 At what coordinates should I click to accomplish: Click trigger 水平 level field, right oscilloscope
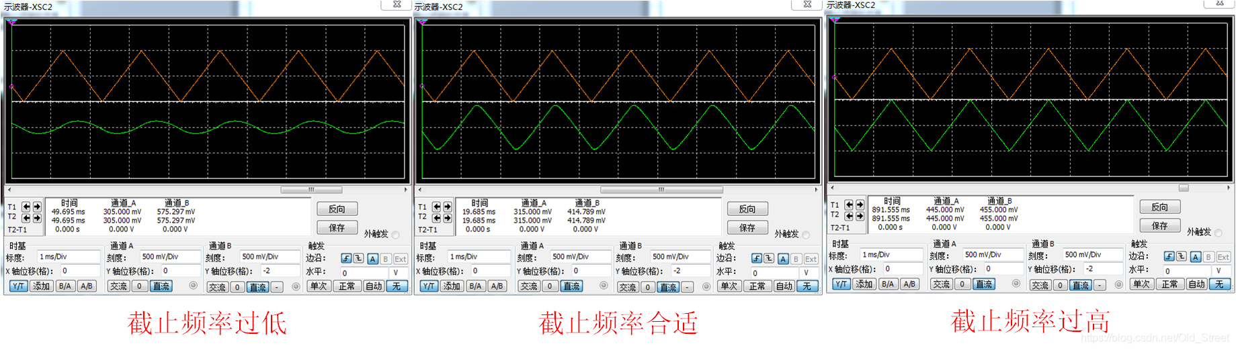[1186, 271]
